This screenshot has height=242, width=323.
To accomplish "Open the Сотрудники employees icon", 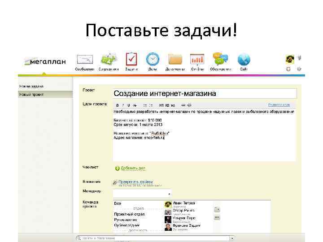I will 109,59.
